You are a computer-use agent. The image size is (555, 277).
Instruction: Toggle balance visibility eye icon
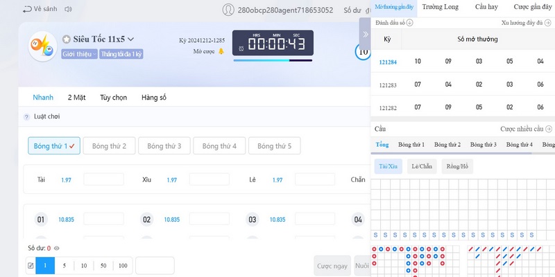[x=57, y=247]
